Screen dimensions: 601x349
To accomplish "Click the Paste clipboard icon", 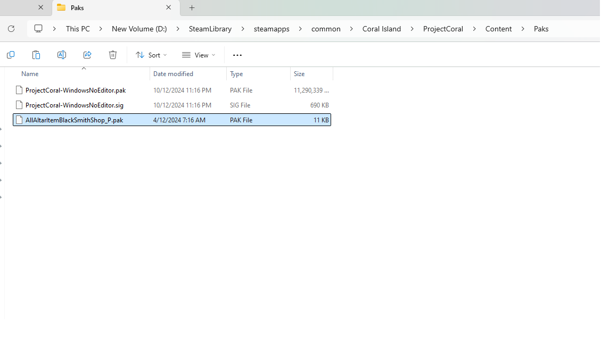I will [x=36, y=55].
